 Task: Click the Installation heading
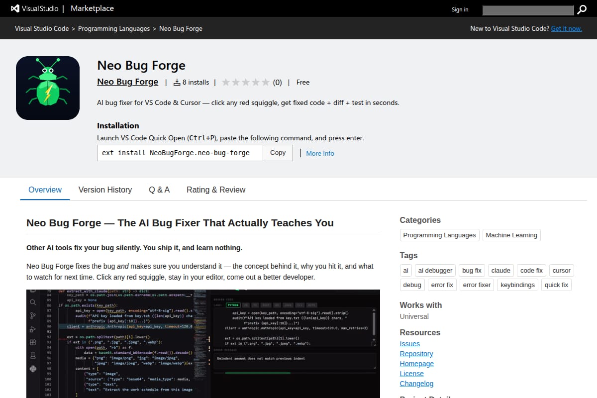pyautogui.click(x=118, y=126)
